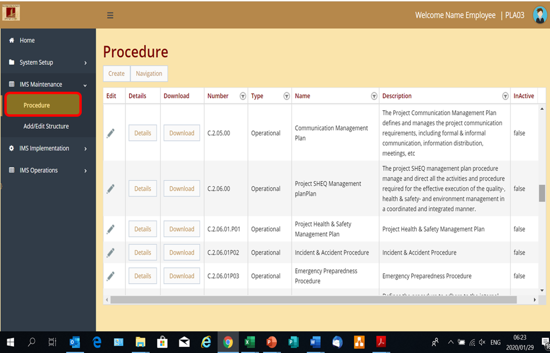This screenshot has width=550, height=353.
Task: Open the filter funnel on the Type column
Action: 287,96
